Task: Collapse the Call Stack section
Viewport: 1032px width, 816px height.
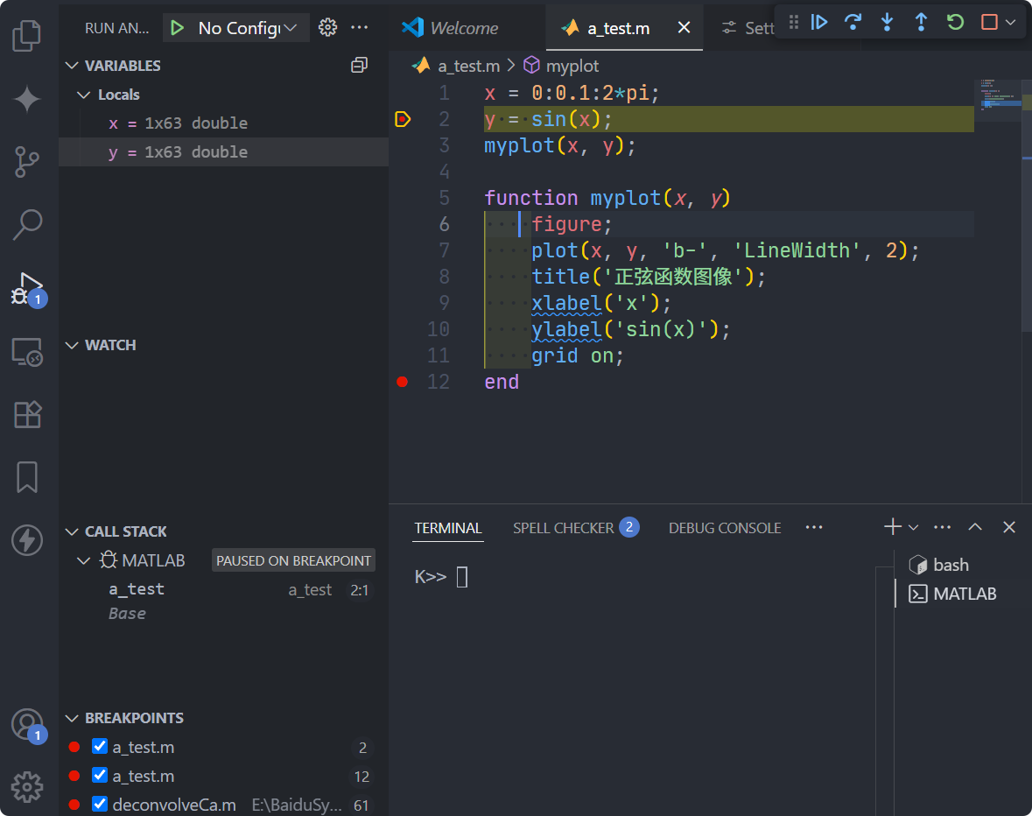Action: pyautogui.click(x=71, y=531)
